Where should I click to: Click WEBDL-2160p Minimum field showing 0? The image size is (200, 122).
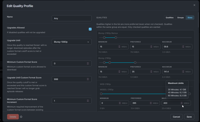pos(114,103)
